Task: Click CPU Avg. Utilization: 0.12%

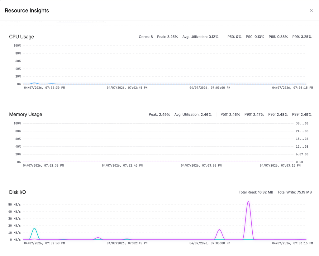Action: coord(200,37)
